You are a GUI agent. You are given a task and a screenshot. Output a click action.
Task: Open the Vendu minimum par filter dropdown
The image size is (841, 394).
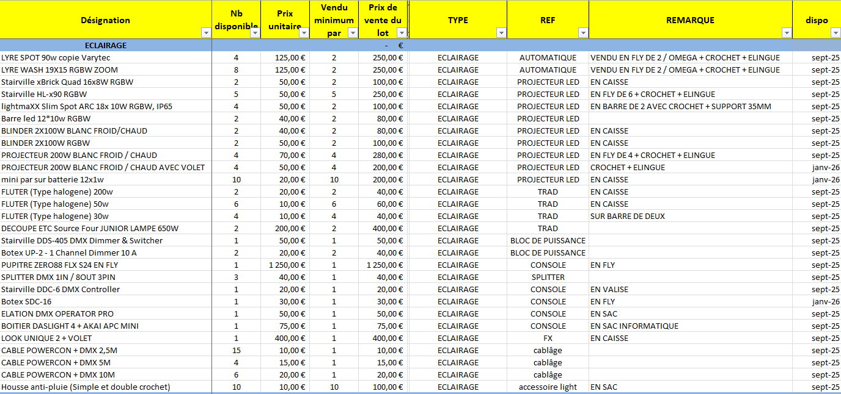pos(353,33)
